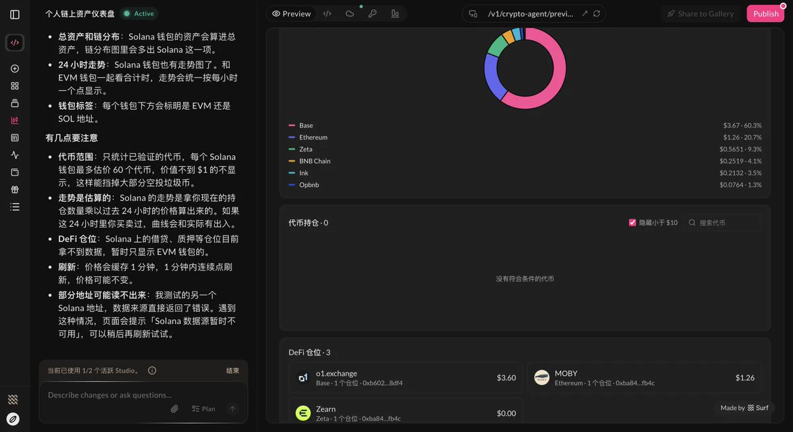Toggle Plan mode in chat box
Image resolution: width=793 pixels, height=432 pixels.
tap(204, 409)
